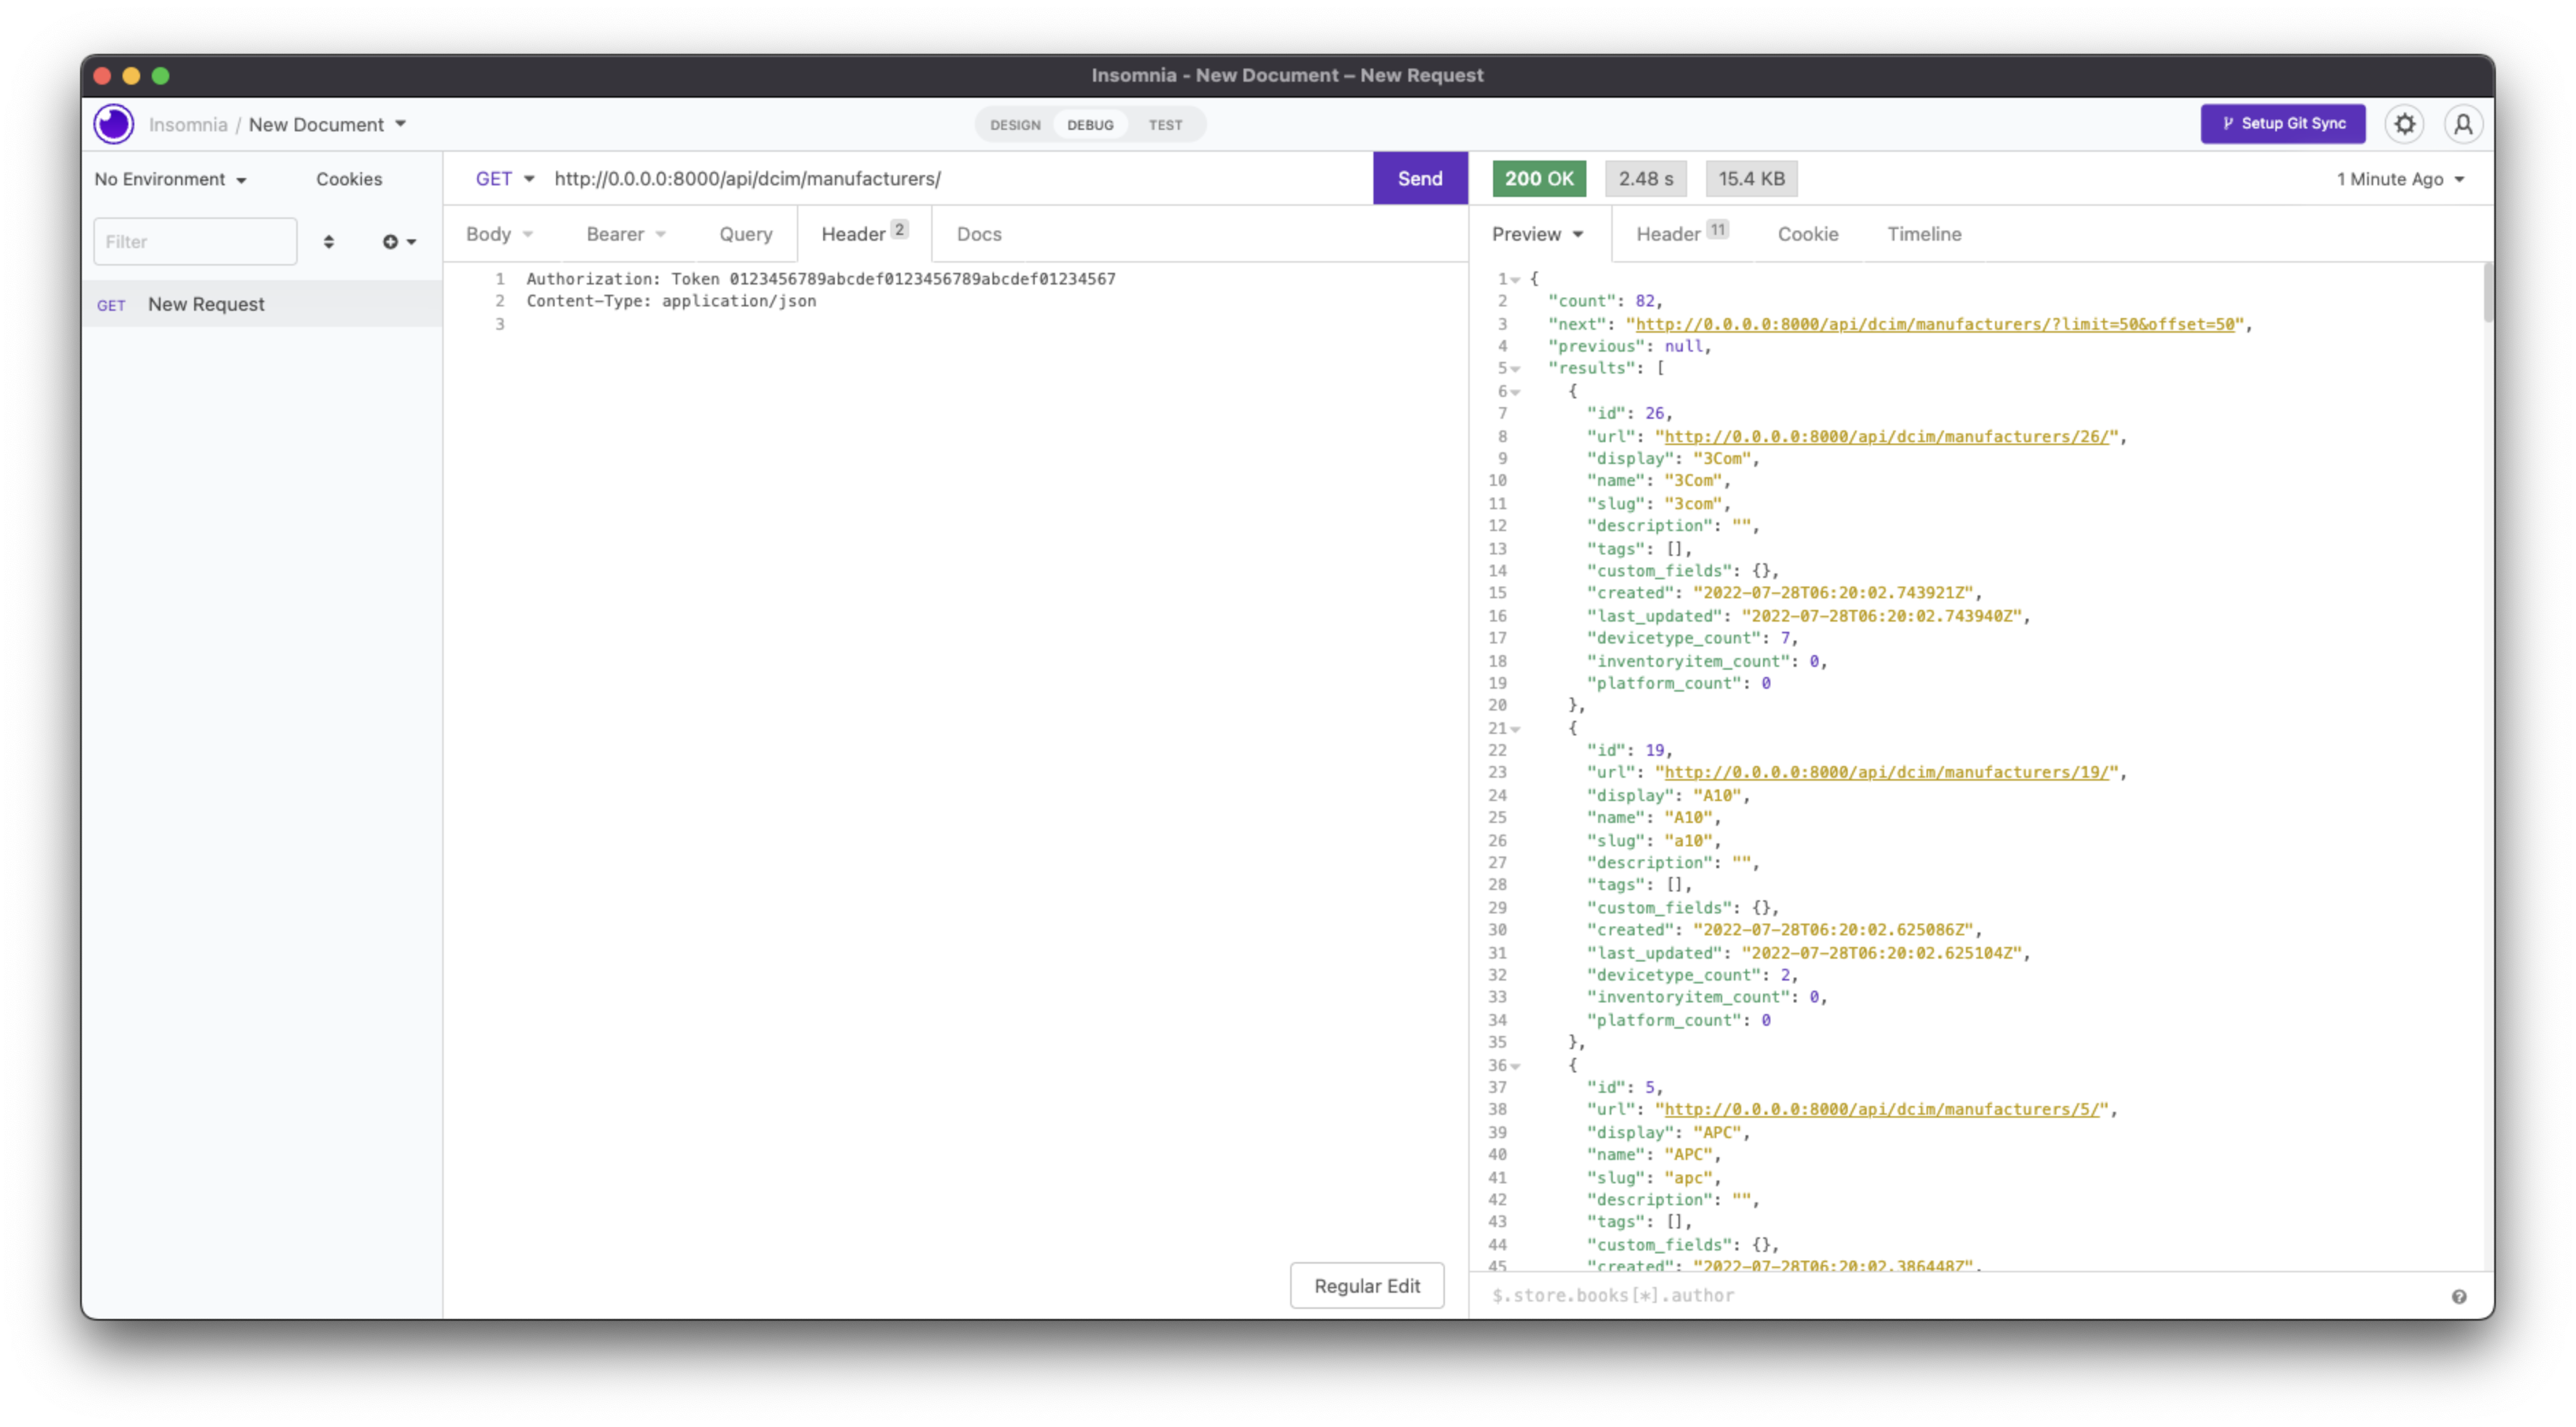The height and width of the screenshot is (1427, 2576).
Task: Open the Preview mode dropdown
Action: tap(1537, 234)
